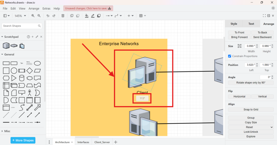Click the Bring Forward button
277x145 pixels.
(239, 37)
